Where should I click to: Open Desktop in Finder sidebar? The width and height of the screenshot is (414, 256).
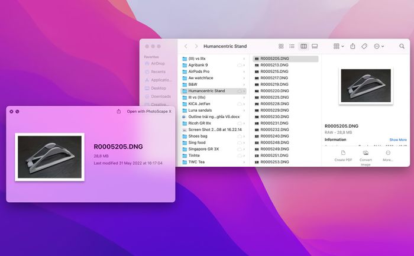pyautogui.click(x=156, y=88)
